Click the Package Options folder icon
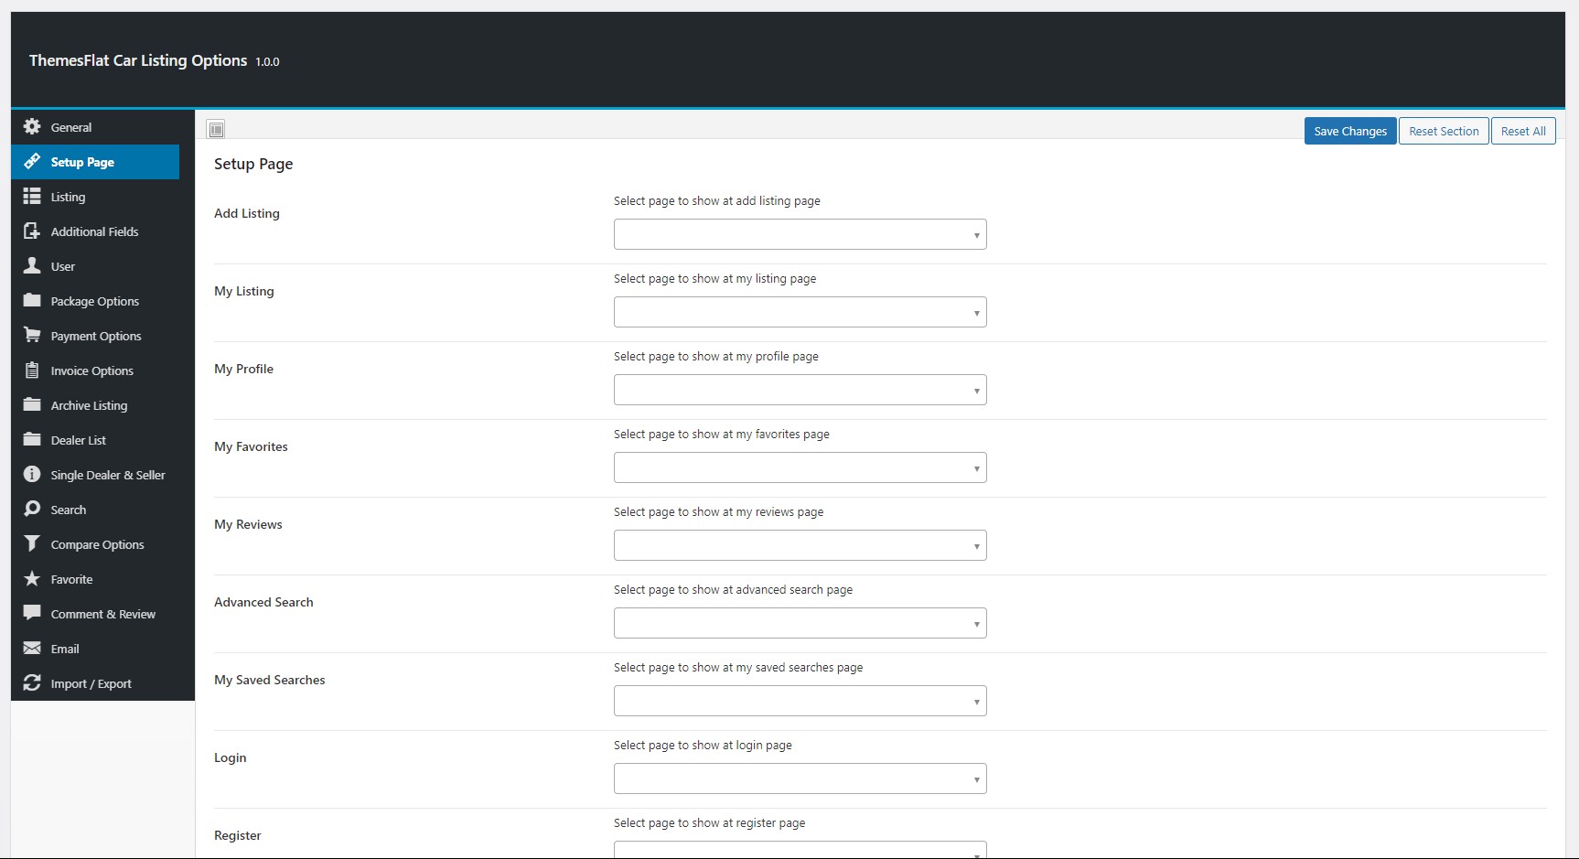Viewport: 1579px width, 859px height. [x=32, y=300]
